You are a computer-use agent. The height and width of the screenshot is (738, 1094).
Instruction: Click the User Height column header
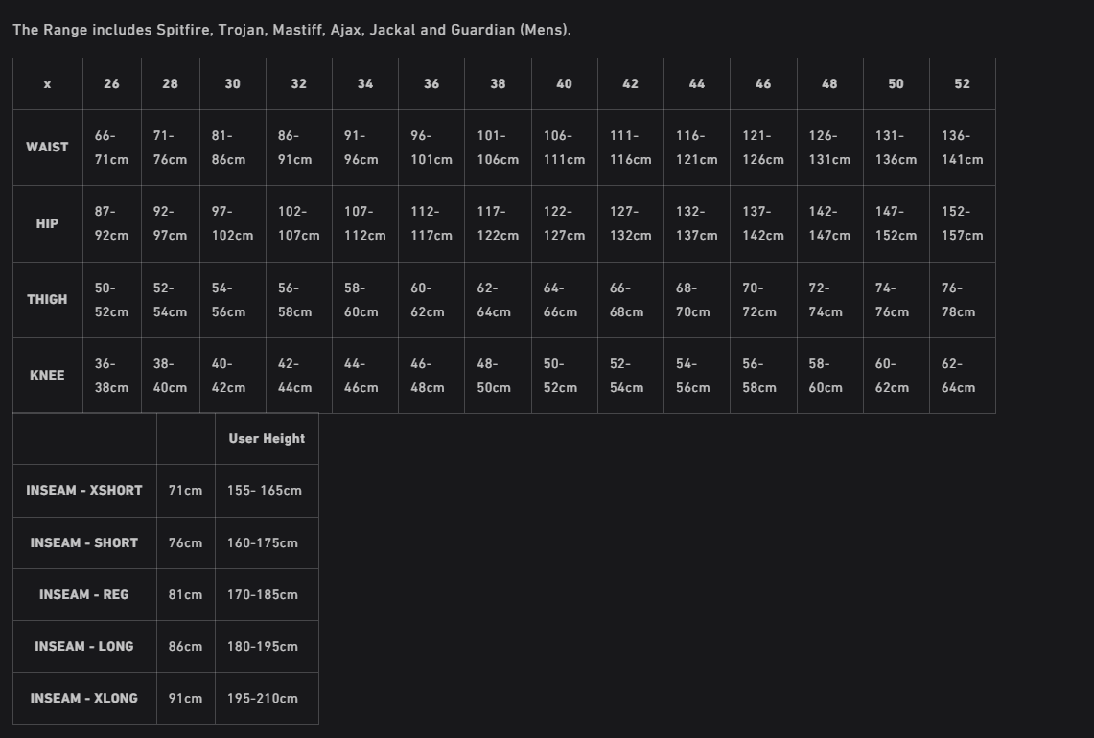click(x=267, y=439)
